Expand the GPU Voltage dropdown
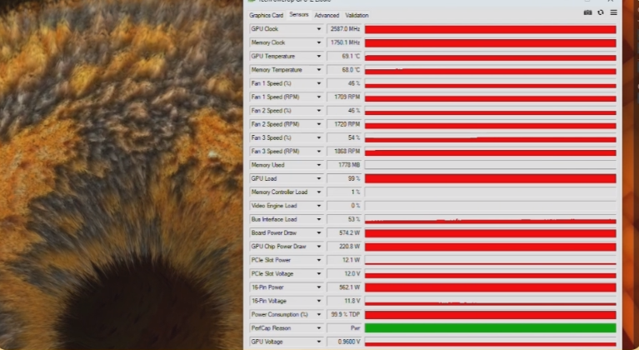The image size is (639, 350). click(319, 342)
